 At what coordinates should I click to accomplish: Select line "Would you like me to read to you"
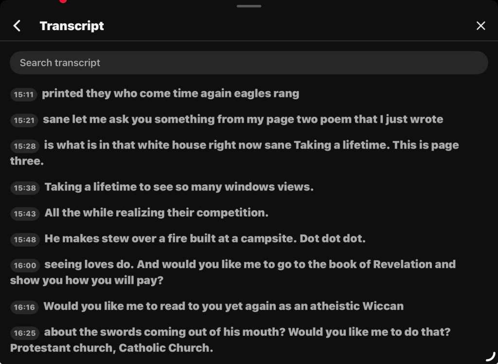point(223,306)
